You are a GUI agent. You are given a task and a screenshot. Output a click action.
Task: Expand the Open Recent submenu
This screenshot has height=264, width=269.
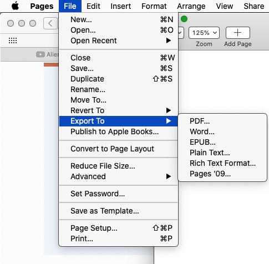coord(118,40)
